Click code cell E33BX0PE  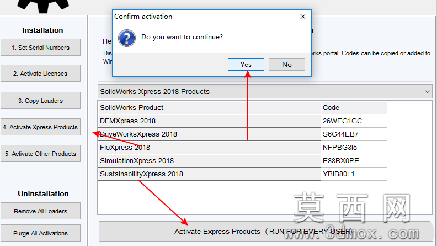(x=354, y=161)
